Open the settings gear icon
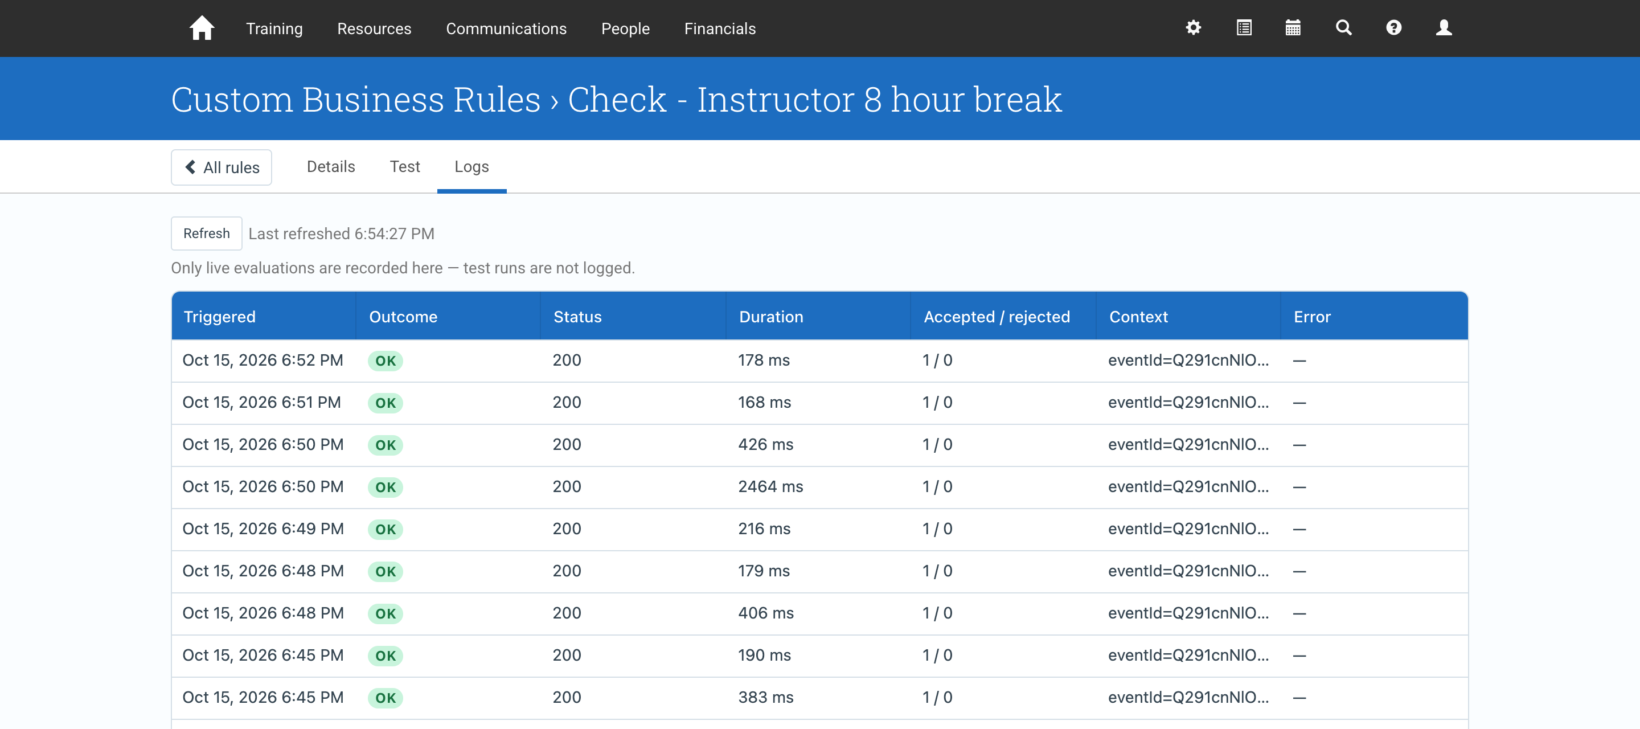 click(1193, 27)
